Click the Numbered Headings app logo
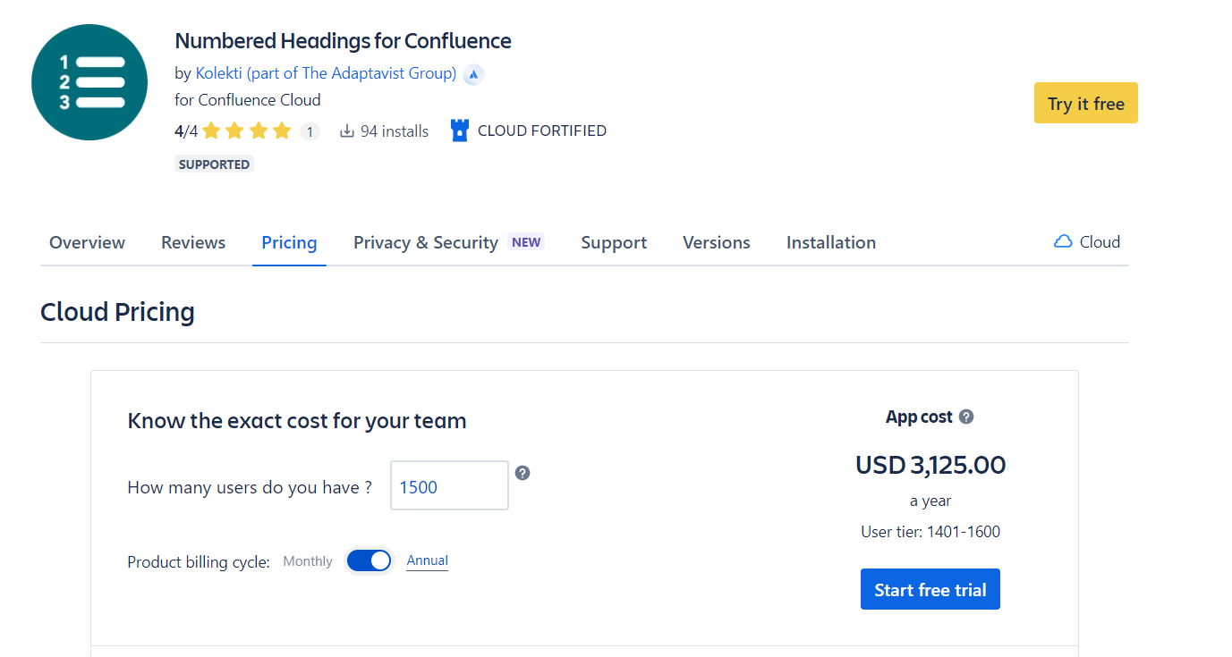This screenshot has height=657, width=1232. 89,82
